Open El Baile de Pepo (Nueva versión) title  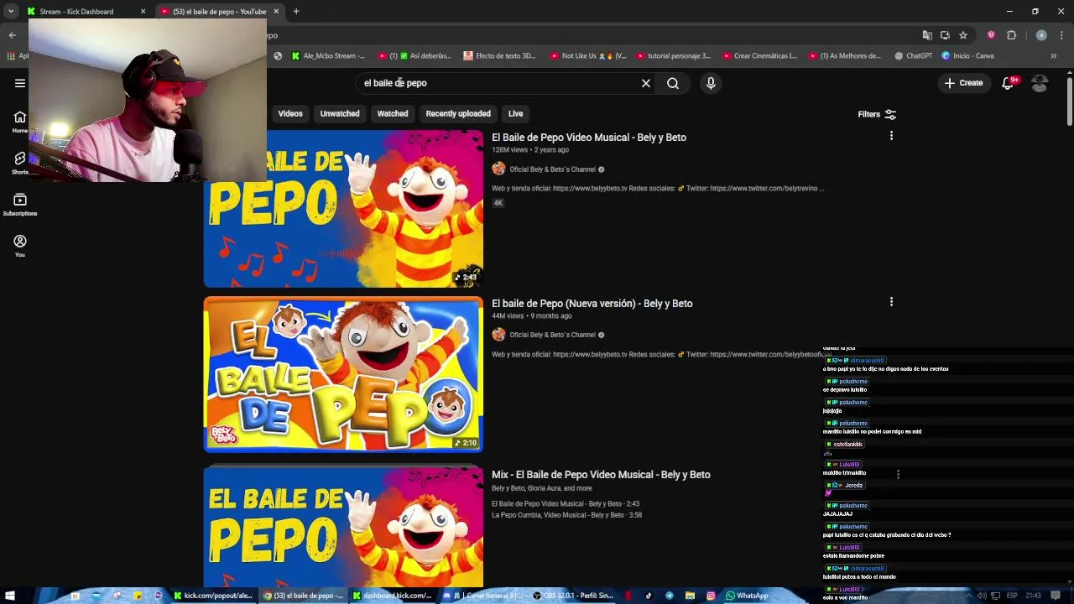click(x=592, y=303)
